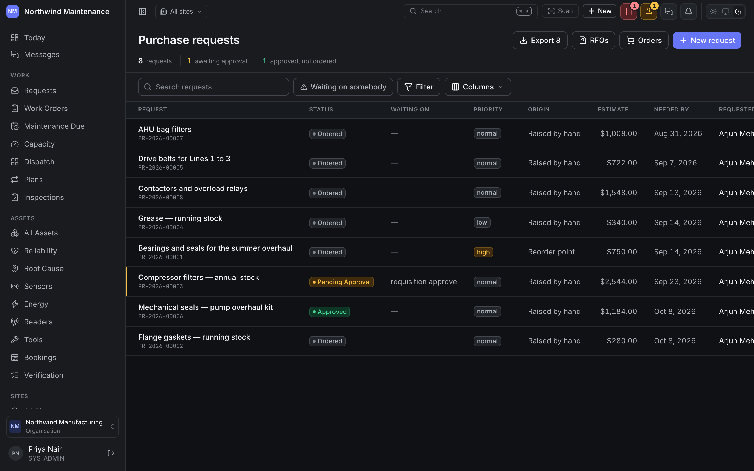
Task: Open Orders
Action: click(644, 40)
